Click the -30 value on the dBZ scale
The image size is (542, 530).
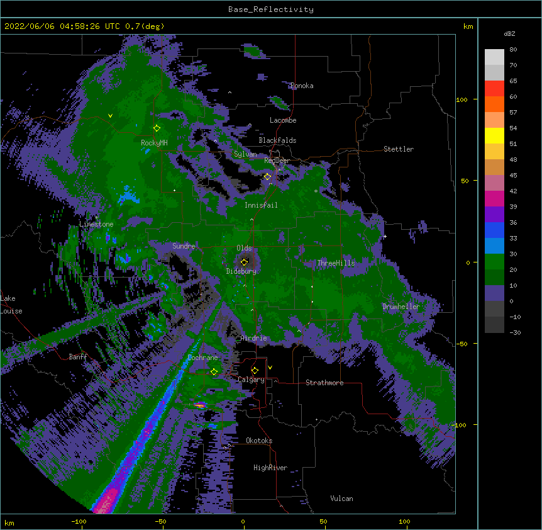coord(515,332)
